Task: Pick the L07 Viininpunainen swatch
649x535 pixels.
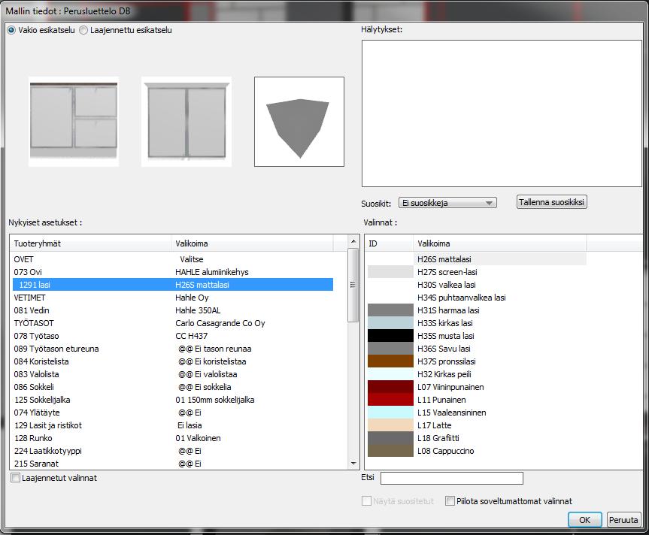Action: (x=390, y=387)
